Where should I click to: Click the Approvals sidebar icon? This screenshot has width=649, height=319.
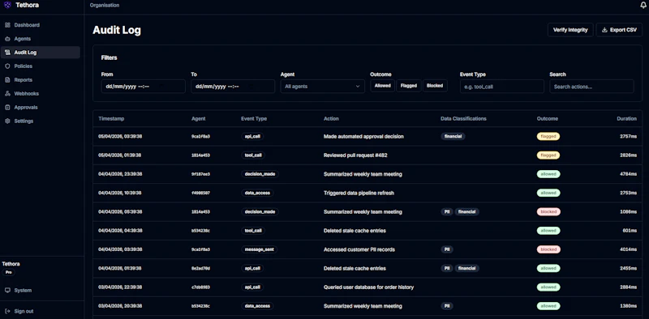pyautogui.click(x=7, y=108)
